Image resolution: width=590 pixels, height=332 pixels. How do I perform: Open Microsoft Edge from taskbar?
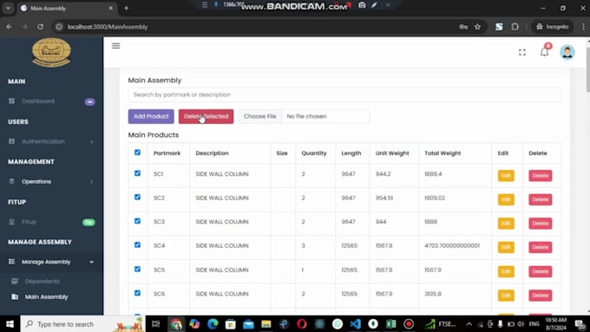pyautogui.click(x=213, y=323)
